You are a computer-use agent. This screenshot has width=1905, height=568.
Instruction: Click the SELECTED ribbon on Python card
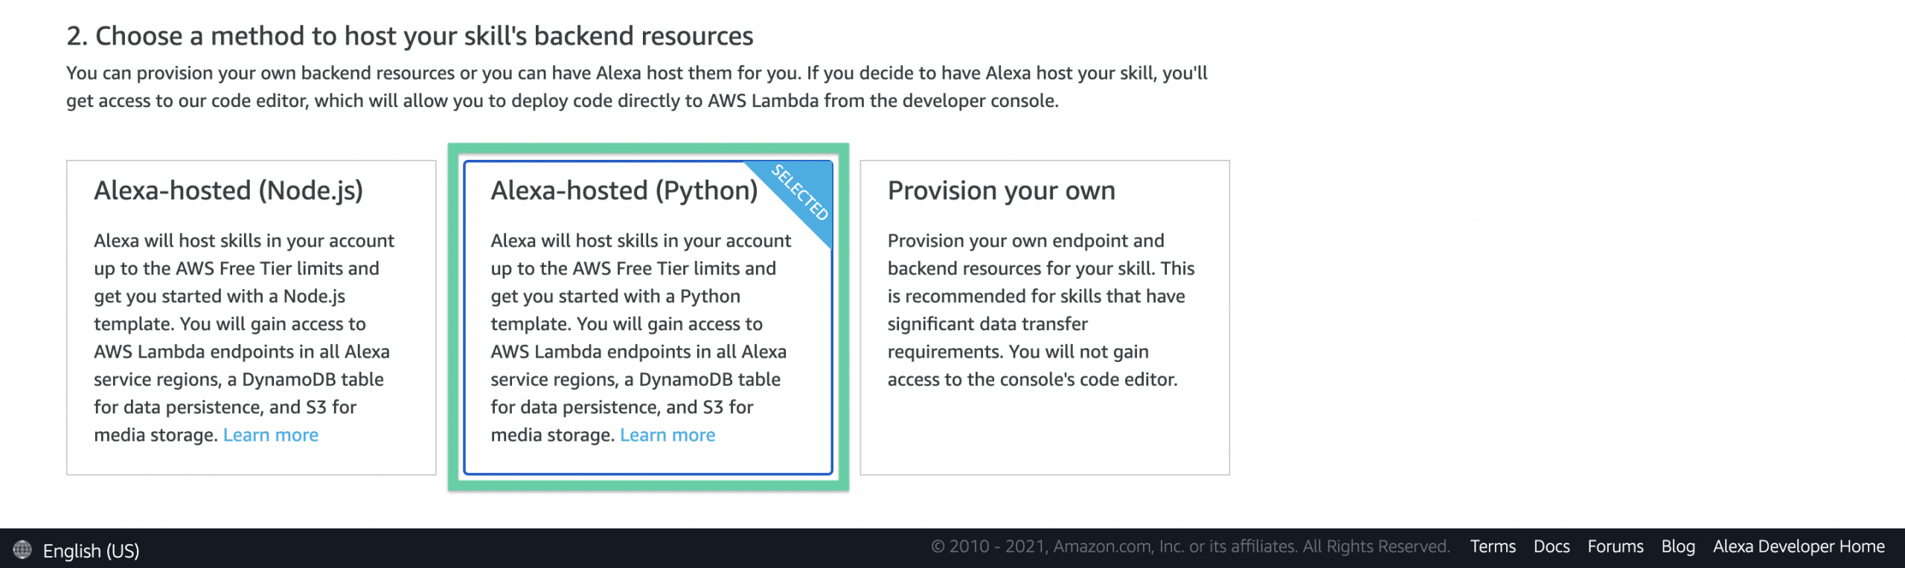click(800, 193)
